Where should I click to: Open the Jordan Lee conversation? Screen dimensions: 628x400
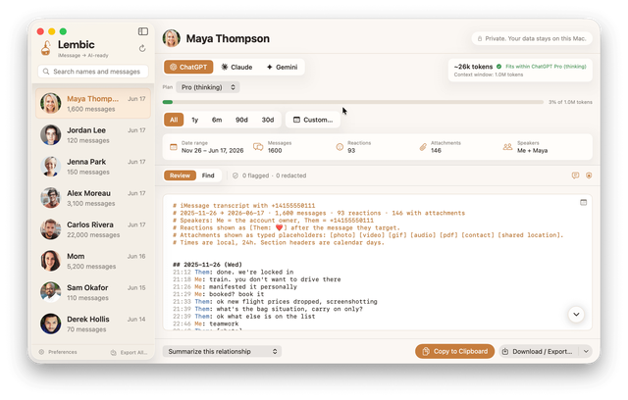[x=93, y=135]
